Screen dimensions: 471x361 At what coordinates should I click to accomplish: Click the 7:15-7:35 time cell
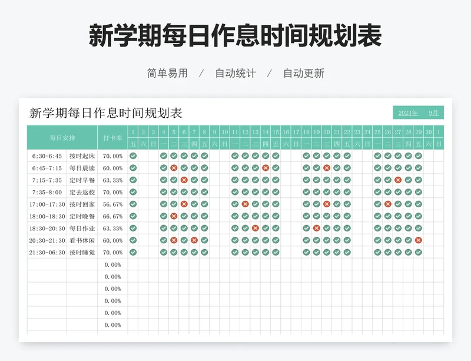[x=47, y=180]
